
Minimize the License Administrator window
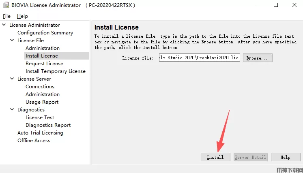[x=258, y=5]
